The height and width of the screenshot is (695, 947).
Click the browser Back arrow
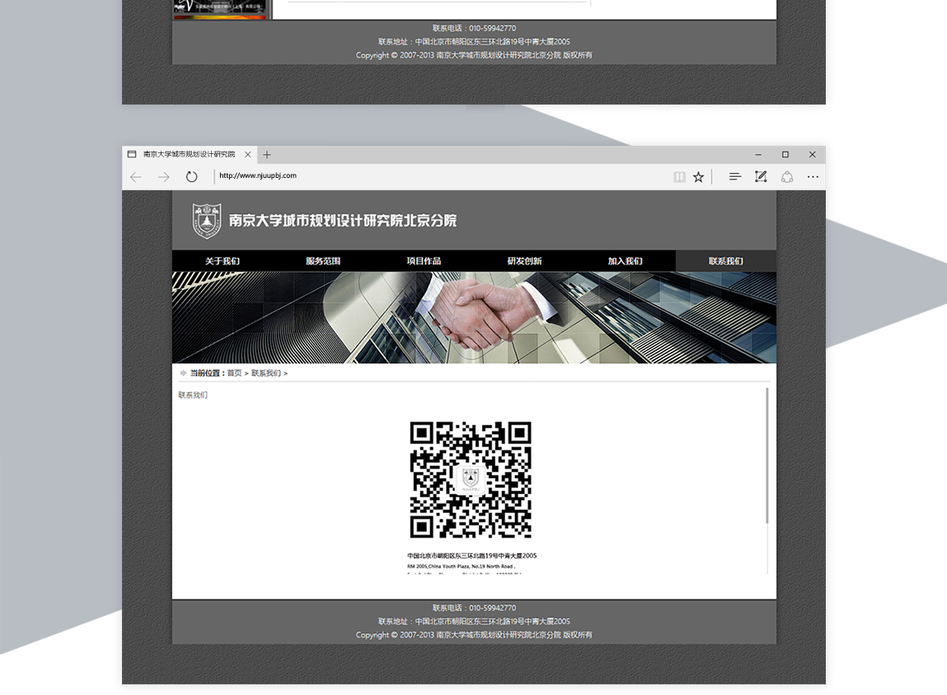(x=136, y=177)
